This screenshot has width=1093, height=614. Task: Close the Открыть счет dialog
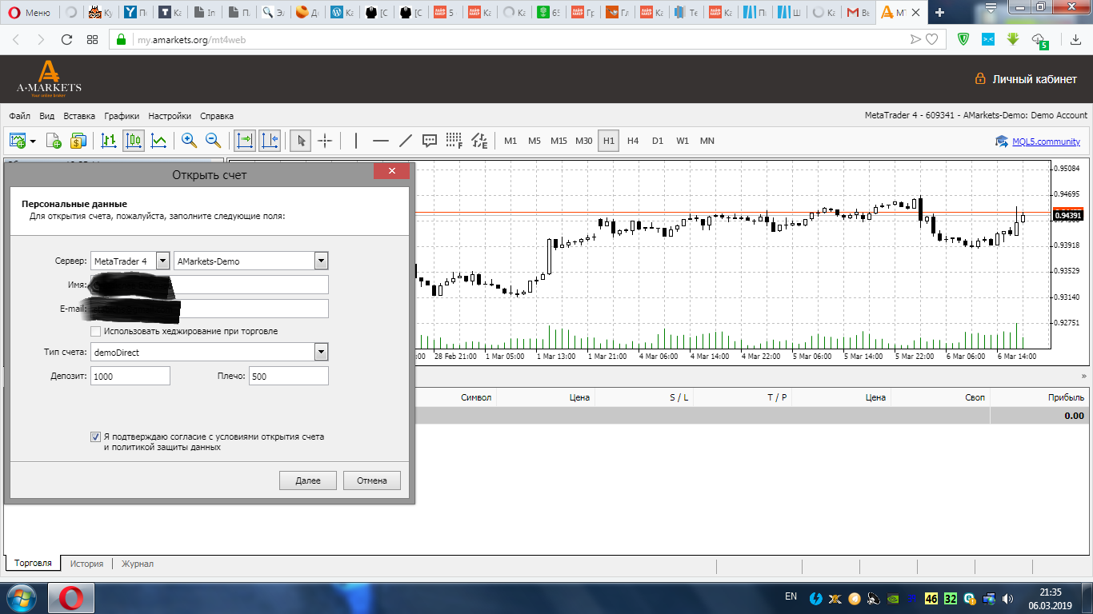391,171
